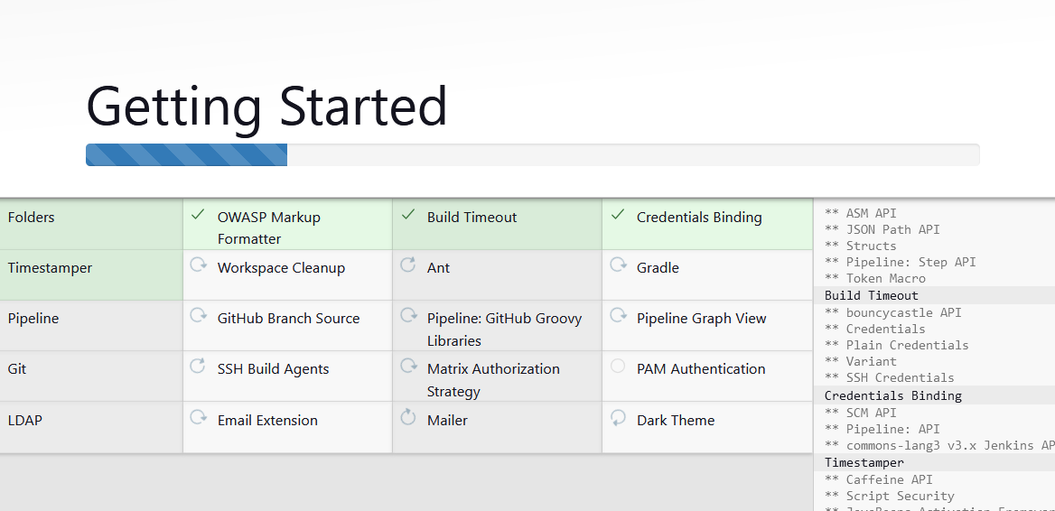The height and width of the screenshot is (511, 1055).
Task: Click the spinner icon for Email Extension
Action: point(199,417)
